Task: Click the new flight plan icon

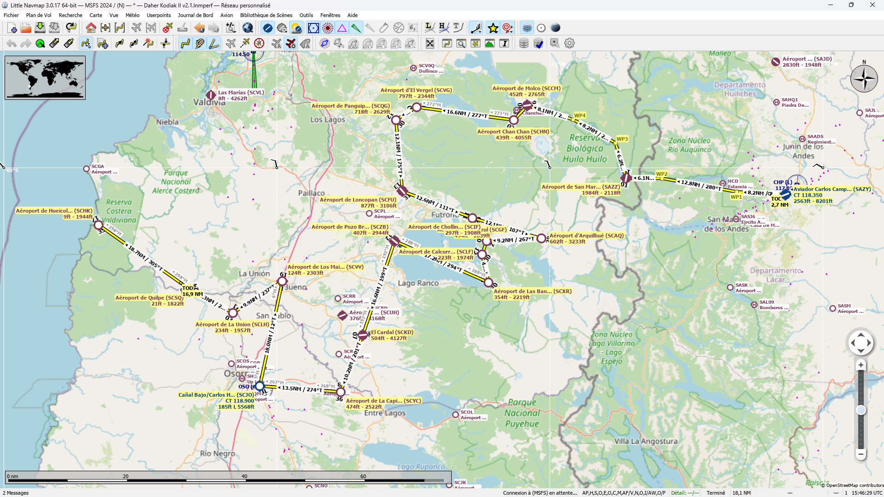Action: pos(12,28)
